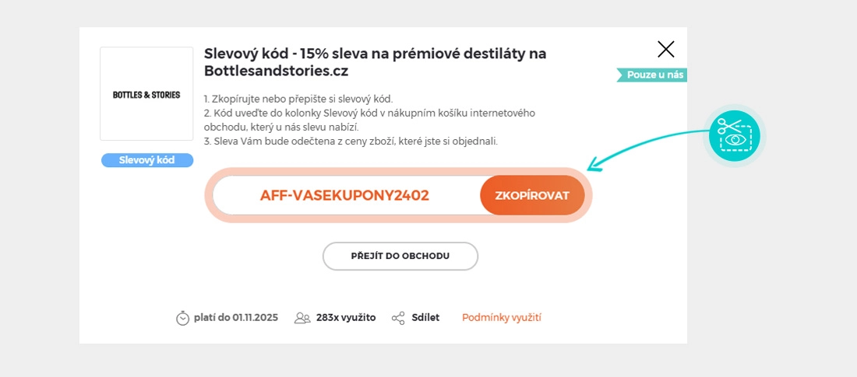Close the coupon popup with the X
Screen dimensions: 857x377
point(665,50)
